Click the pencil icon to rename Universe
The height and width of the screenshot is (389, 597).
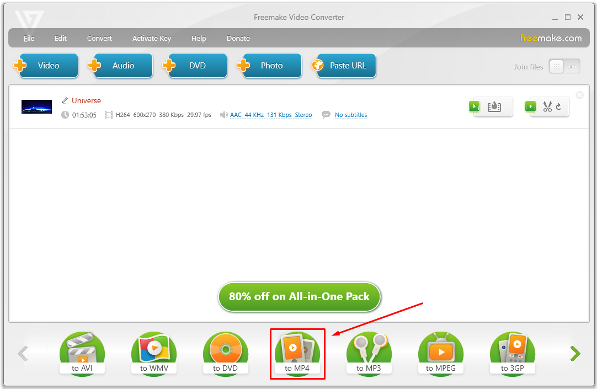click(65, 100)
